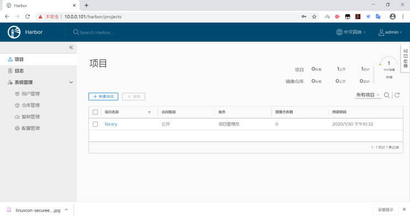Refresh the project list
410x217 pixels.
[397, 95]
